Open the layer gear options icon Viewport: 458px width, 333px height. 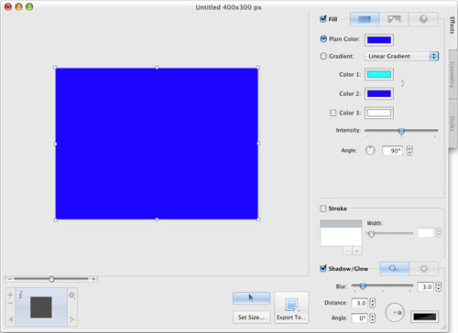click(71, 295)
